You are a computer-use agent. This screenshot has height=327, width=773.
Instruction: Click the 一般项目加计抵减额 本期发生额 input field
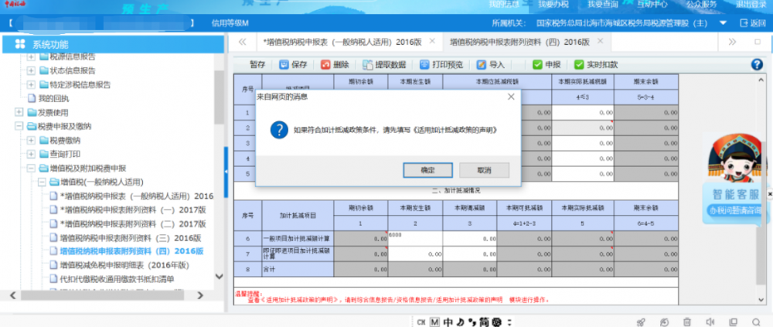[414, 239]
